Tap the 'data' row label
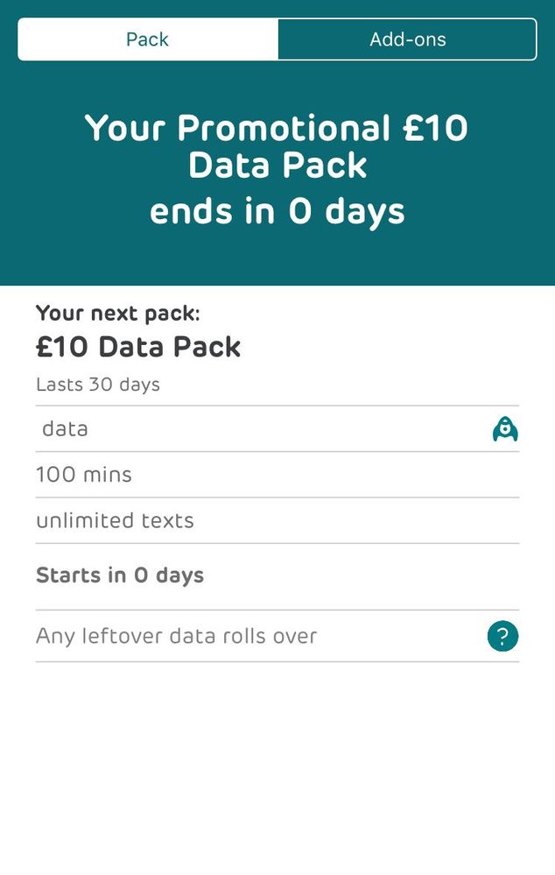Viewport: 555px width, 875px height. click(65, 429)
